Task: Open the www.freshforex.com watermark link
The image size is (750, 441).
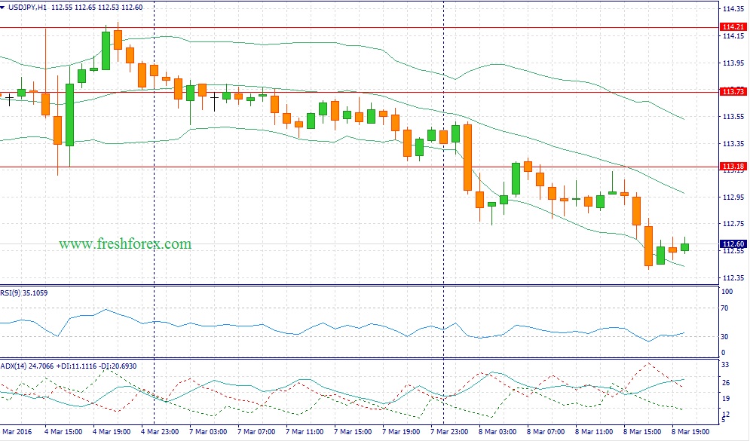Action: [x=124, y=244]
